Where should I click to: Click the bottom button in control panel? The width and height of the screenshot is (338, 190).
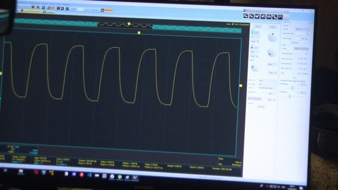click(261, 107)
